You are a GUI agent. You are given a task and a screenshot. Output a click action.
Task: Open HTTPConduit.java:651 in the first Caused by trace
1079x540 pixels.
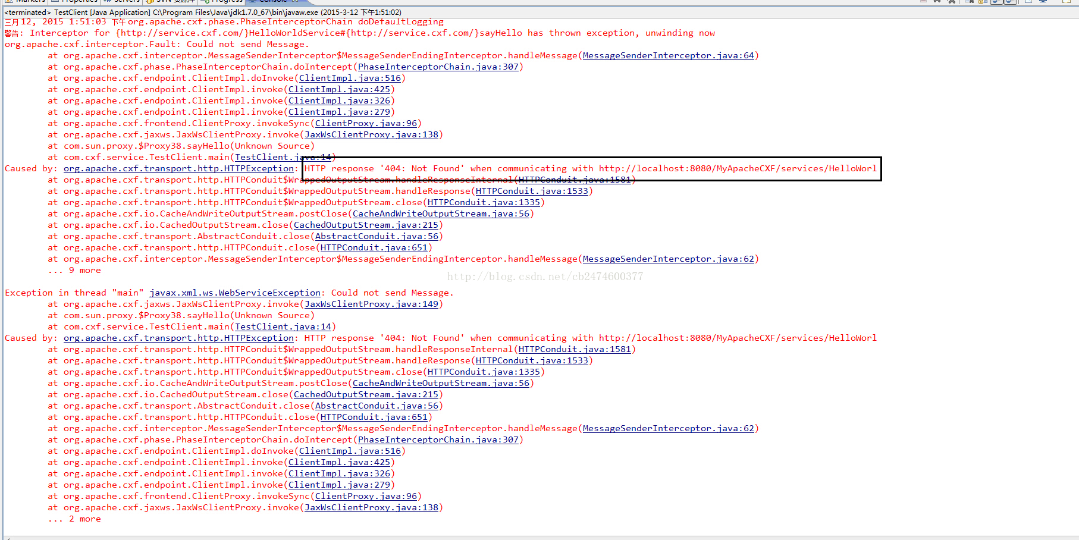tap(374, 247)
